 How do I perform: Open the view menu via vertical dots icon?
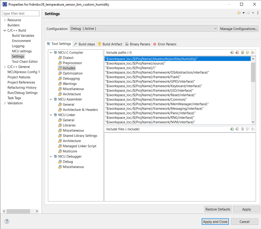click(x=257, y=13)
